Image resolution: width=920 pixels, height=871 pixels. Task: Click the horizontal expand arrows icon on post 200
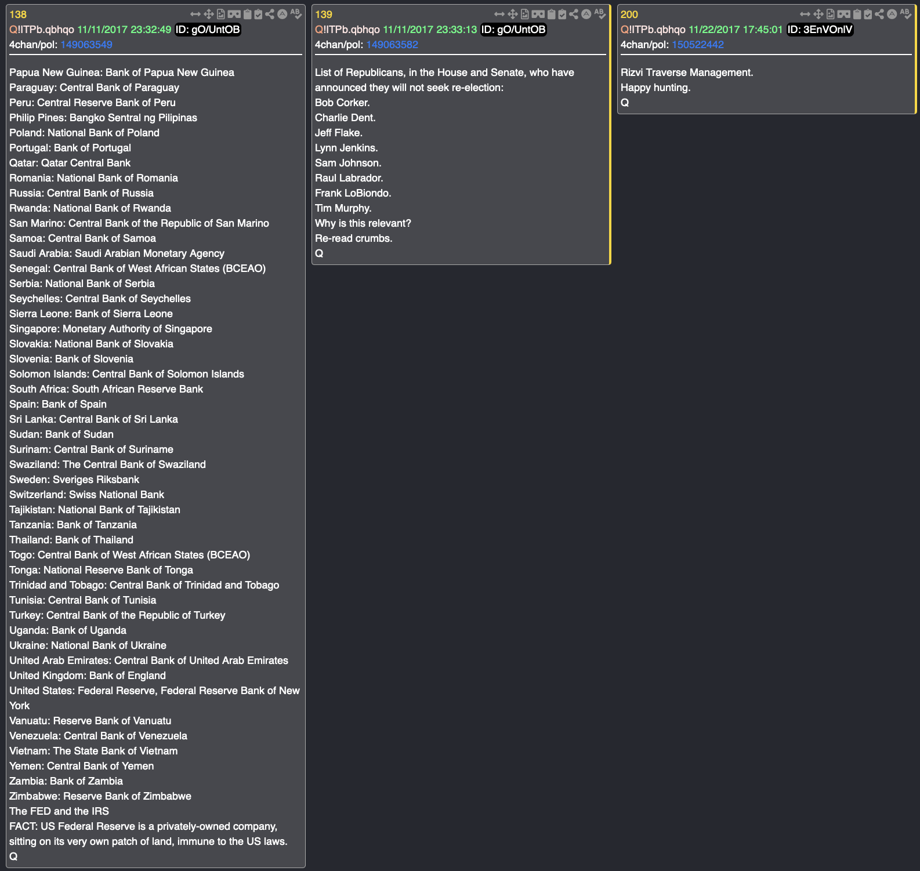(x=805, y=14)
